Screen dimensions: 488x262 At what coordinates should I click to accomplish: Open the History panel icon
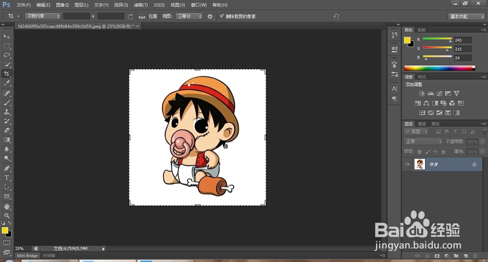pos(394,35)
